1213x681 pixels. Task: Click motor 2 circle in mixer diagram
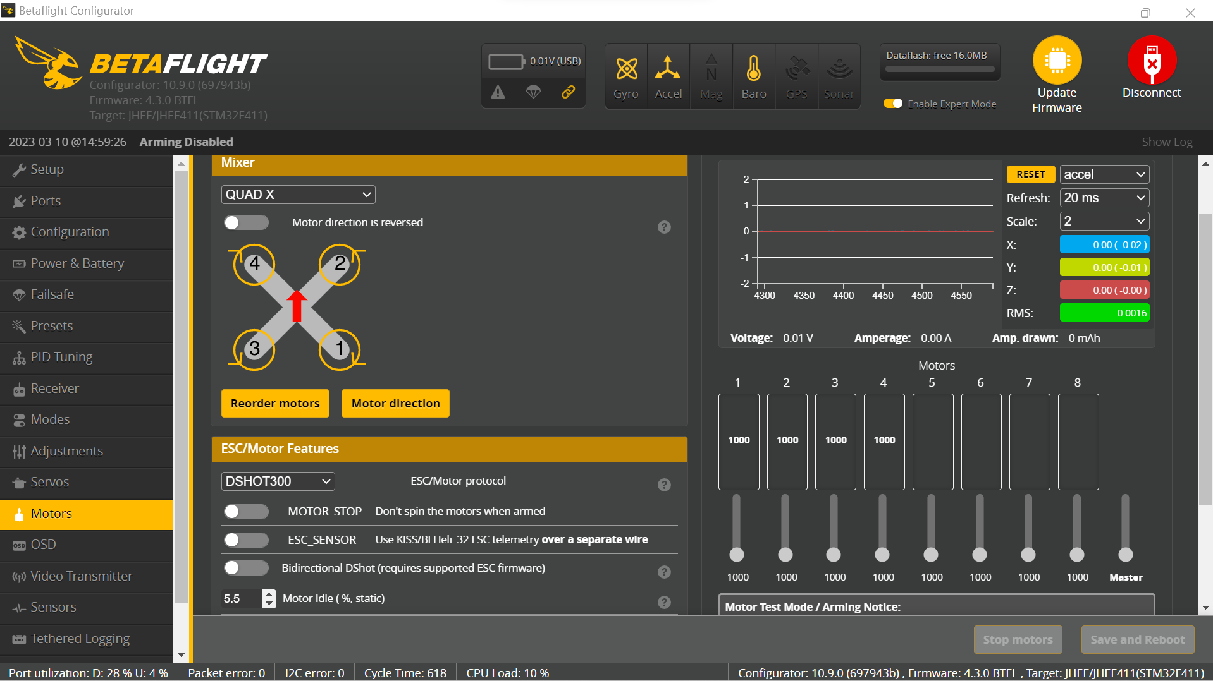[340, 264]
